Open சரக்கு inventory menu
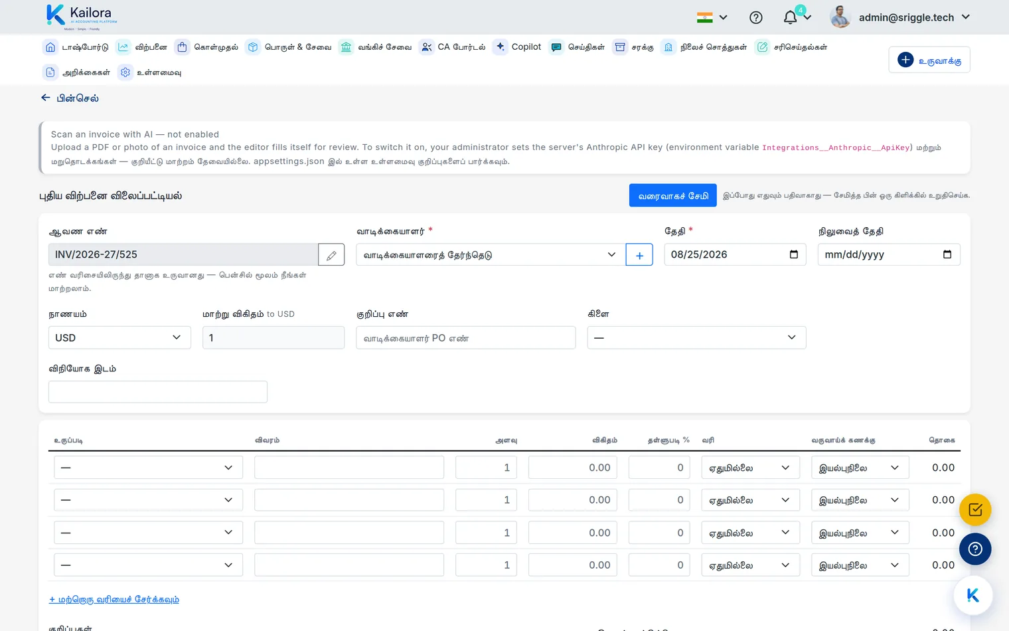 point(633,47)
